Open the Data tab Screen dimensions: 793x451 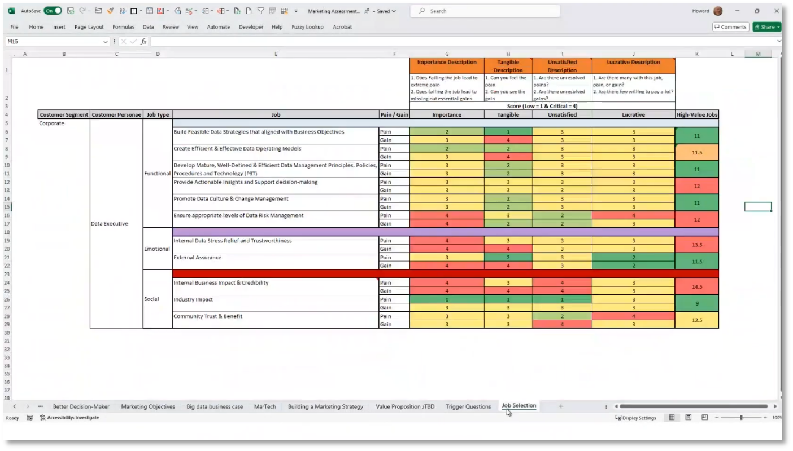click(148, 27)
